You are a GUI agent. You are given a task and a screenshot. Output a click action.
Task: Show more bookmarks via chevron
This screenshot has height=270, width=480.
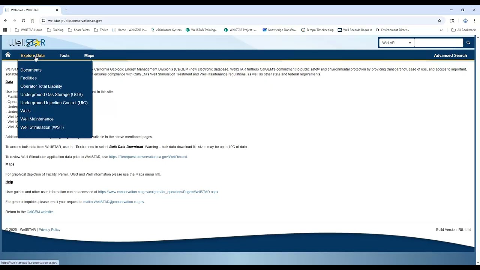[x=441, y=30]
